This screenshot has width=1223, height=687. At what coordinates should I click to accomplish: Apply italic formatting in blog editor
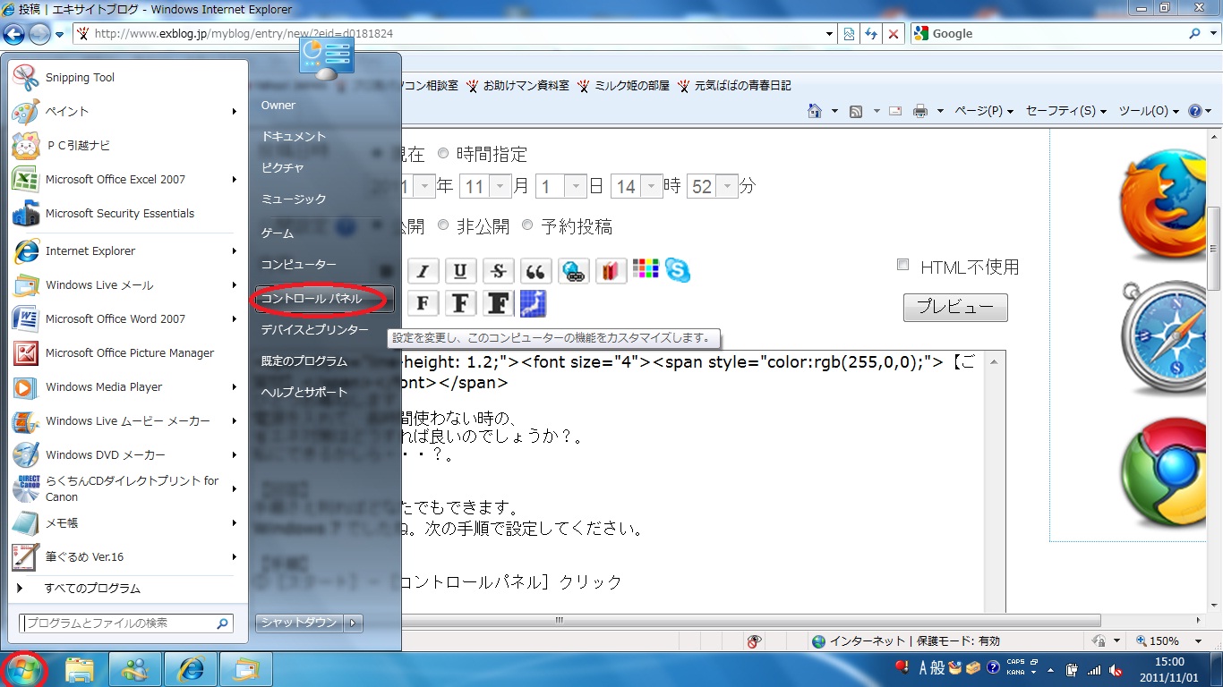423,271
